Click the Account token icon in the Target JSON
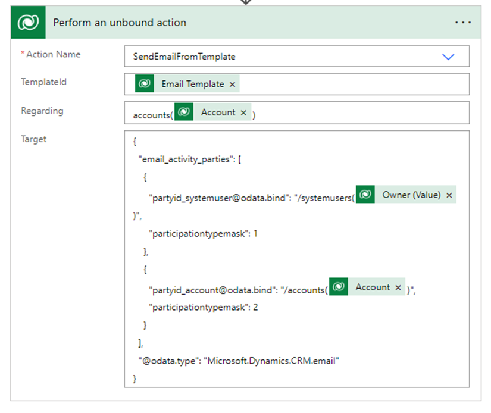Screen dimensions: 491x413 tap(339, 287)
